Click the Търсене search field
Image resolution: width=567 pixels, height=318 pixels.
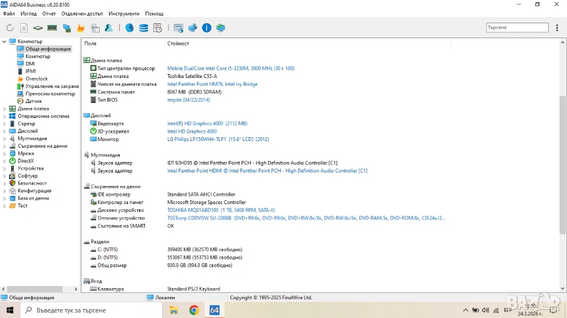click(517, 28)
